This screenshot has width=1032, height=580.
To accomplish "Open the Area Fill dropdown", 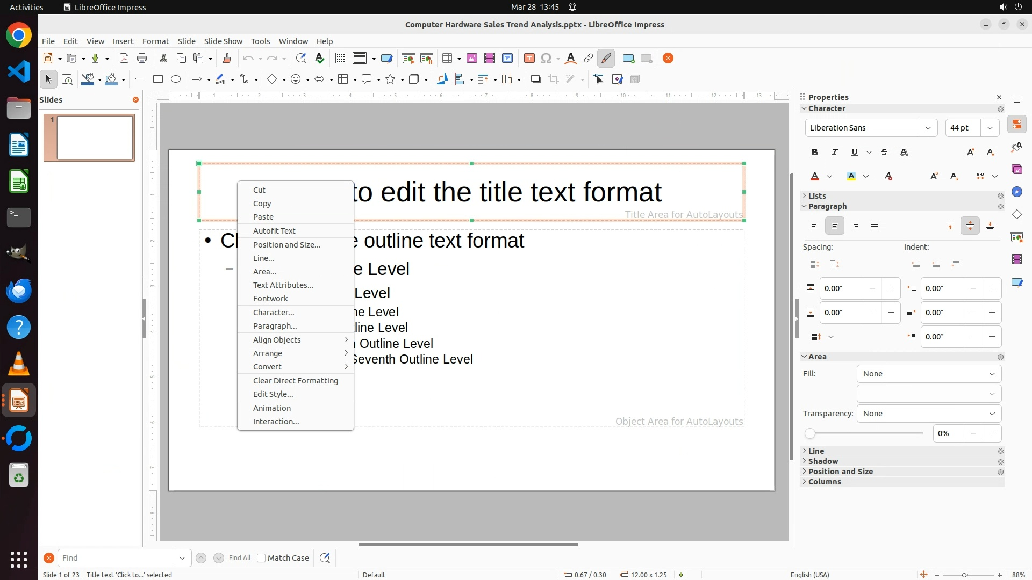I will tap(929, 374).
